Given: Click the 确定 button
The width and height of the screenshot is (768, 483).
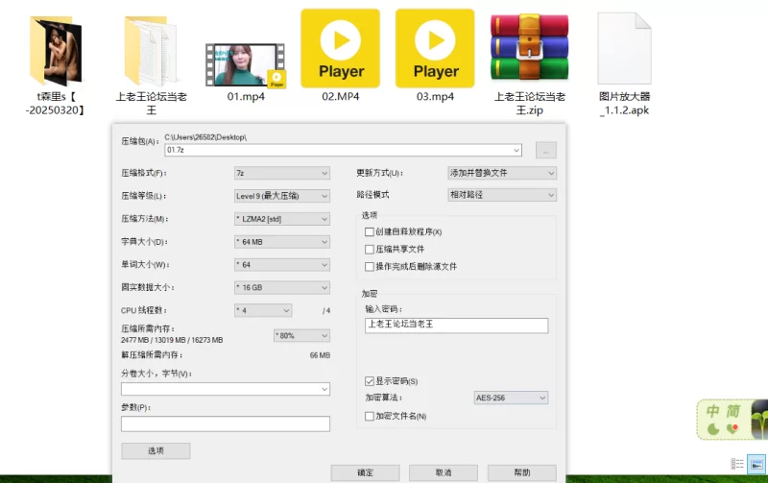Looking at the screenshot, I should [365, 472].
